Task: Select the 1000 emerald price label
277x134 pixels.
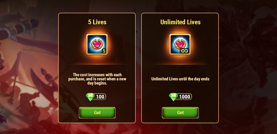Action: click(184, 97)
